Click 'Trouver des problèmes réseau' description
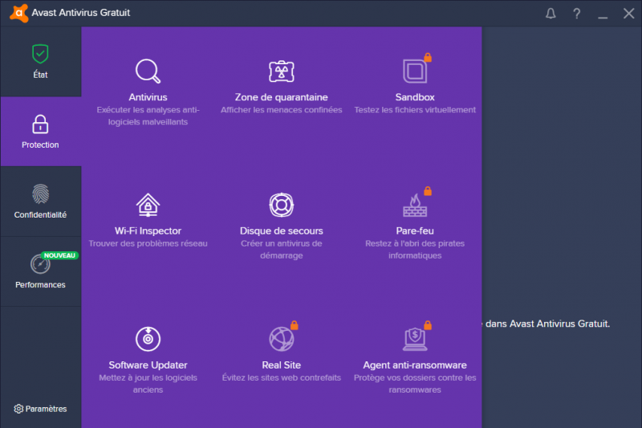642x428 pixels. [x=148, y=243]
